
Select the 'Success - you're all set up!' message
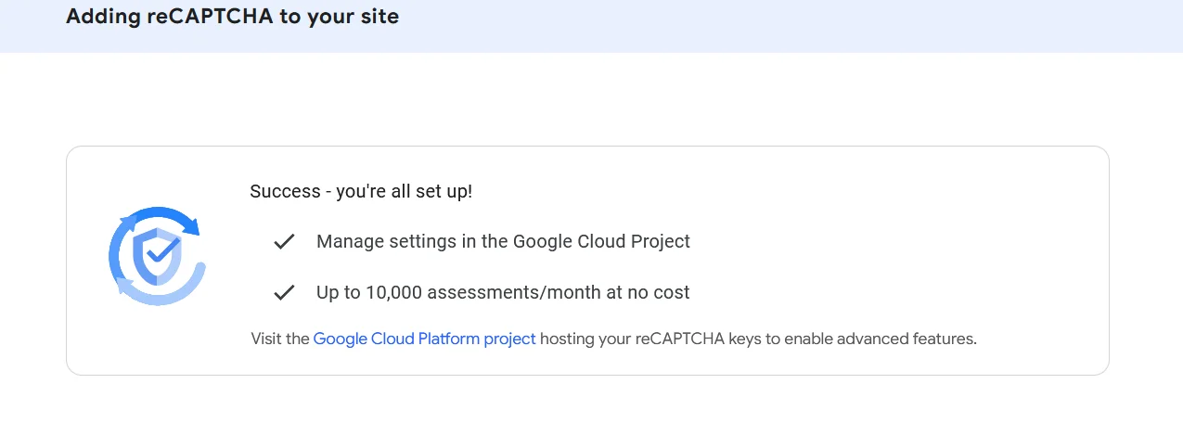361,192
